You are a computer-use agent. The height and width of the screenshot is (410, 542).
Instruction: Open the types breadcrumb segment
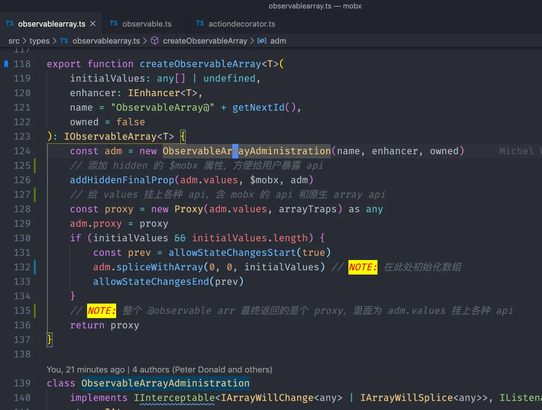tap(39, 41)
